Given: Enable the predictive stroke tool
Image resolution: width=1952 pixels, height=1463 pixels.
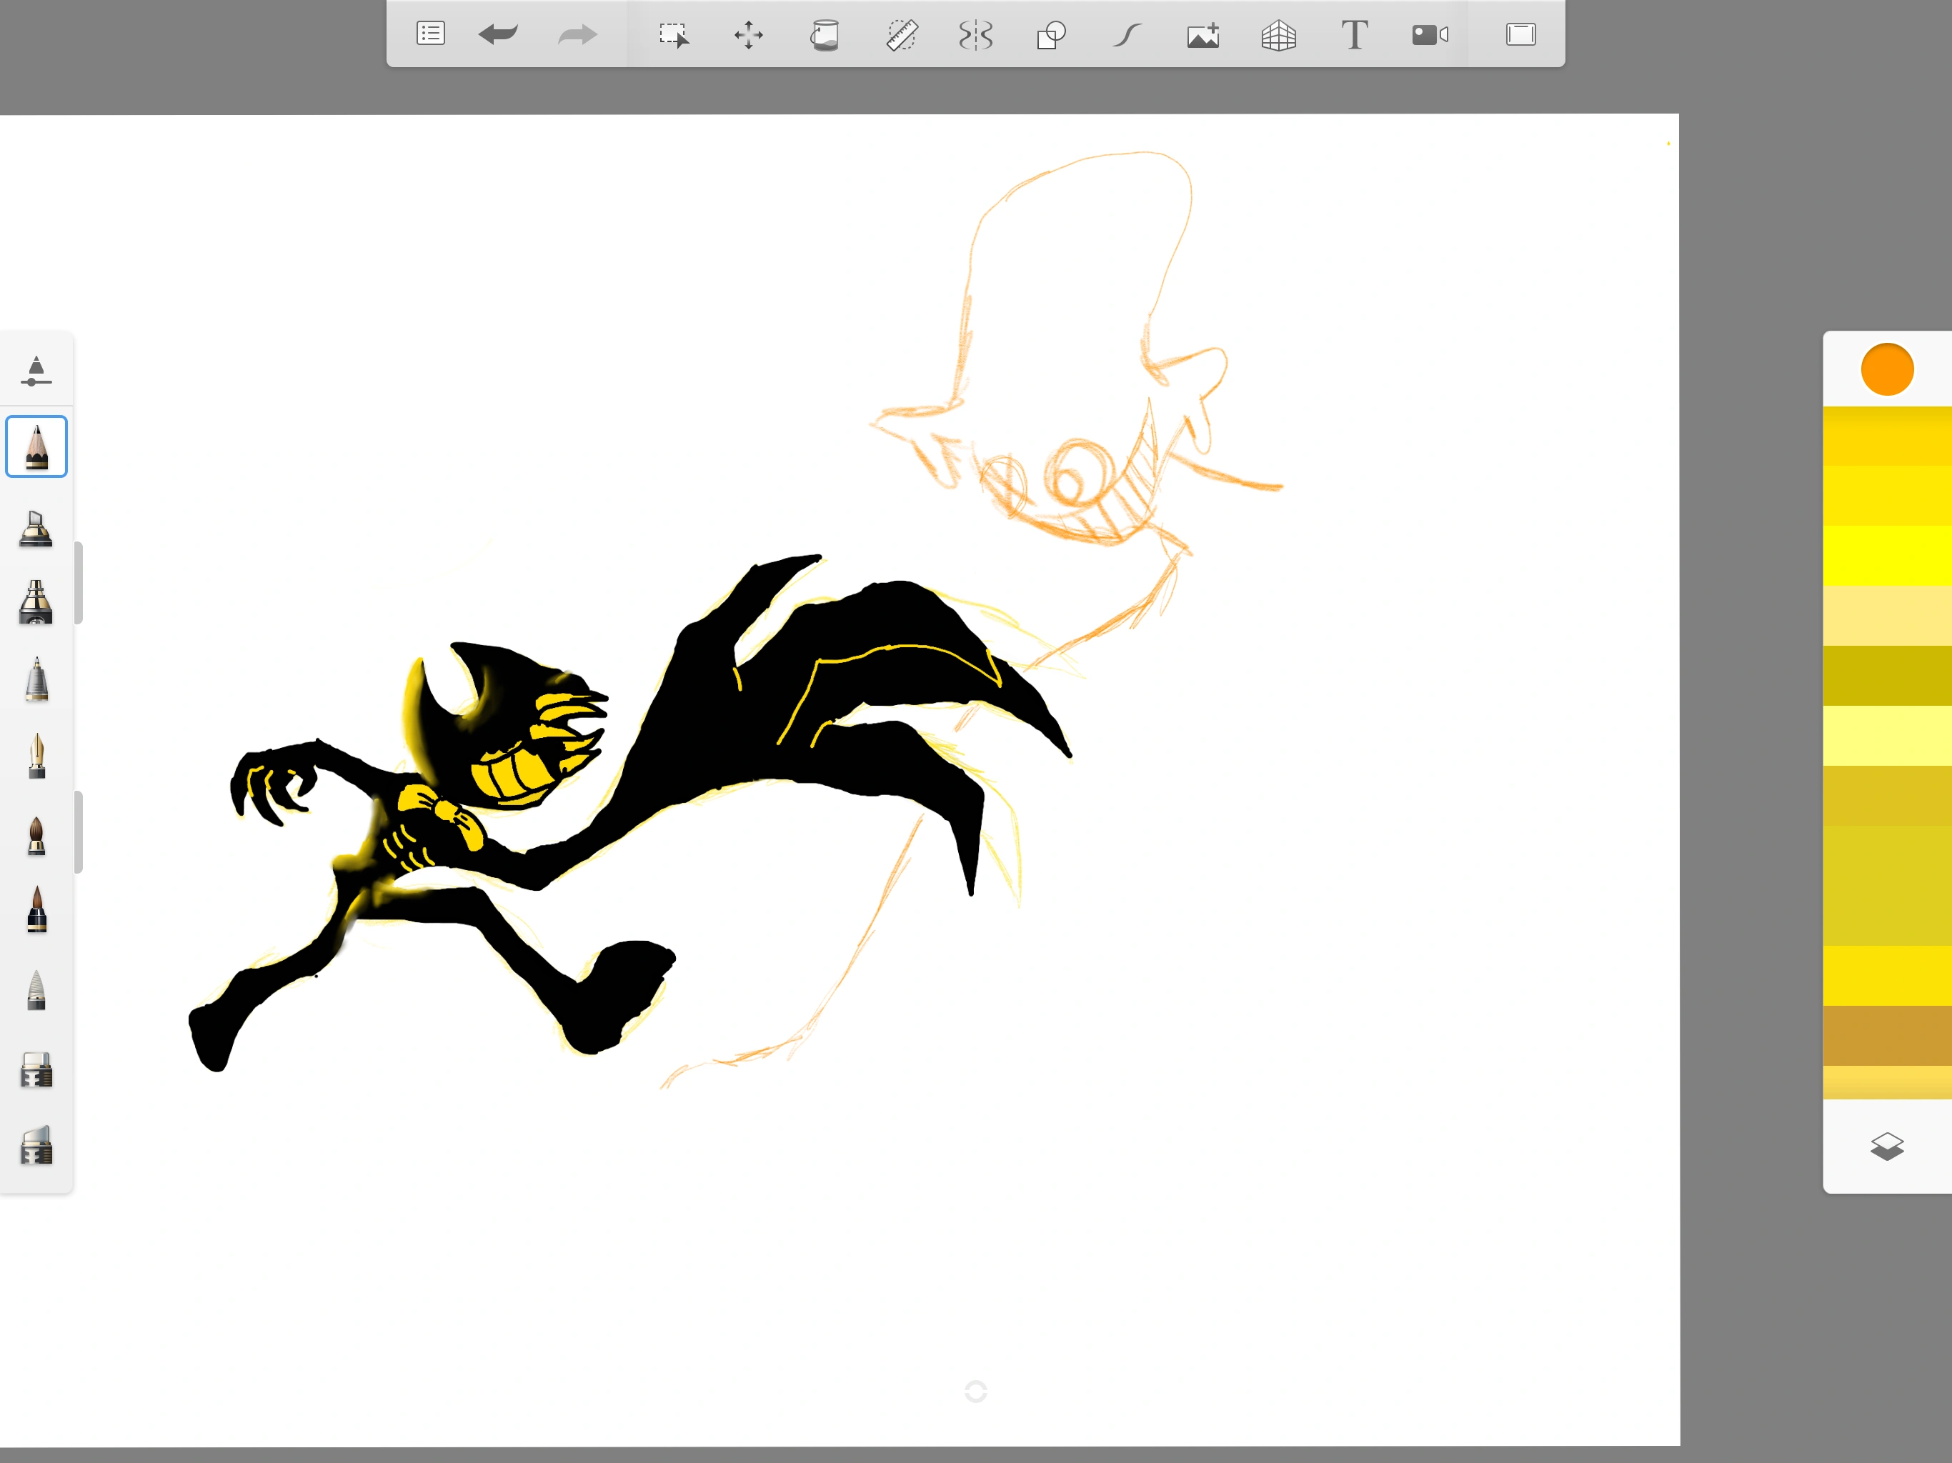Looking at the screenshot, I should (x=1127, y=35).
